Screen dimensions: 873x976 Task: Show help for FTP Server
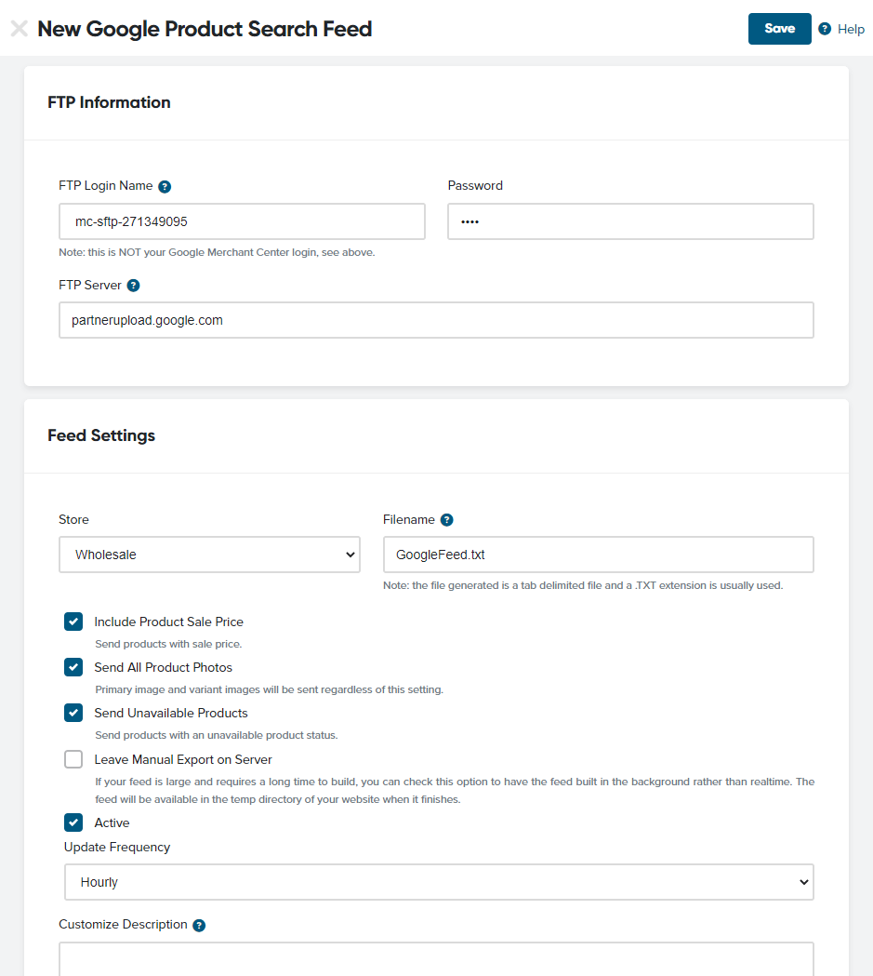(133, 286)
